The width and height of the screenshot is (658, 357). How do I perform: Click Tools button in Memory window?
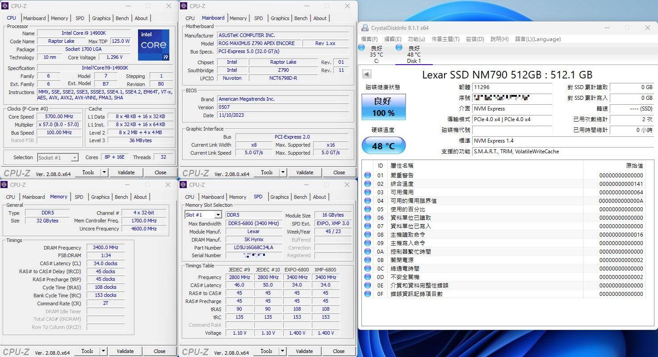click(87, 351)
